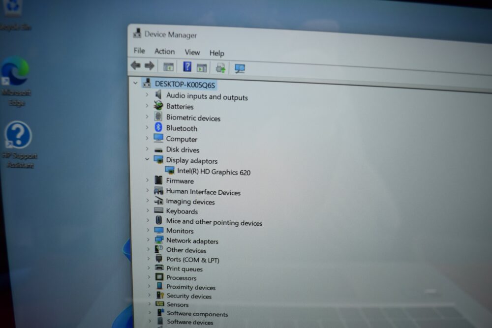Select the DESKTOP-K005Q6S computer name
Image resolution: width=492 pixels, height=328 pixels.
tap(185, 85)
